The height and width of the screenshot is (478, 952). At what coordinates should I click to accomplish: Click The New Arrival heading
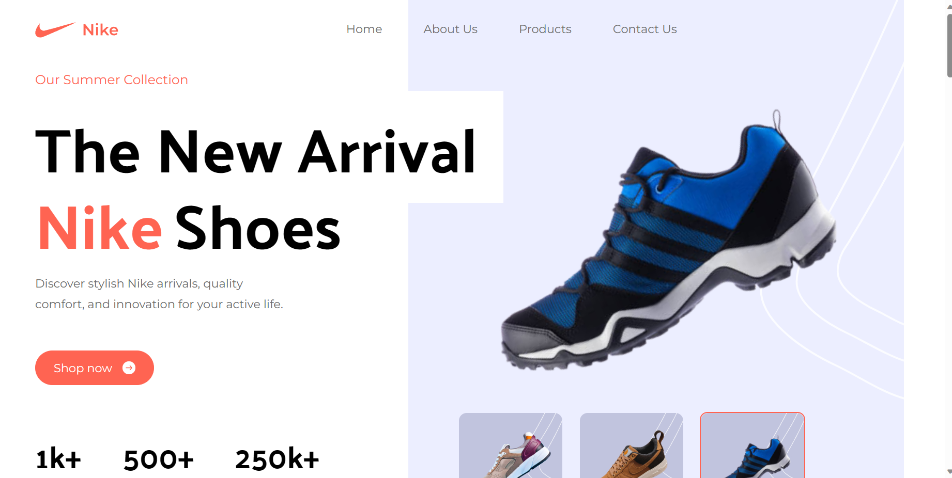pyautogui.click(x=255, y=152)
